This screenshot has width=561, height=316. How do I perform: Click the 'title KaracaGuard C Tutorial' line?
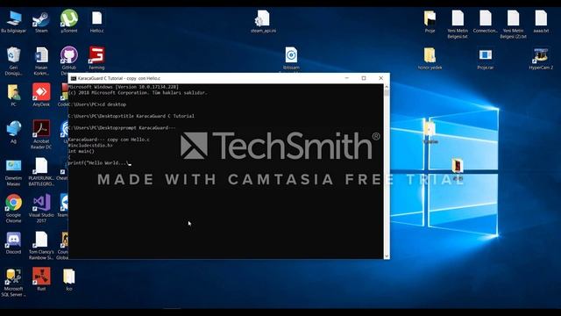131,116
